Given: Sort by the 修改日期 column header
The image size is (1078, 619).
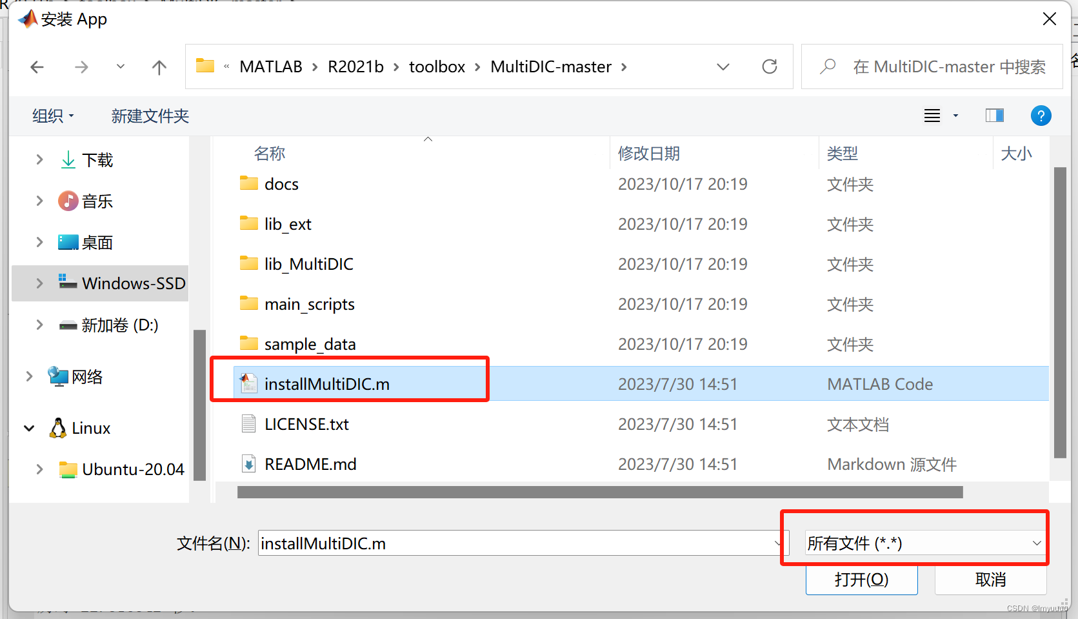Looking at the screenshot, I should click(x=649, y=153).
